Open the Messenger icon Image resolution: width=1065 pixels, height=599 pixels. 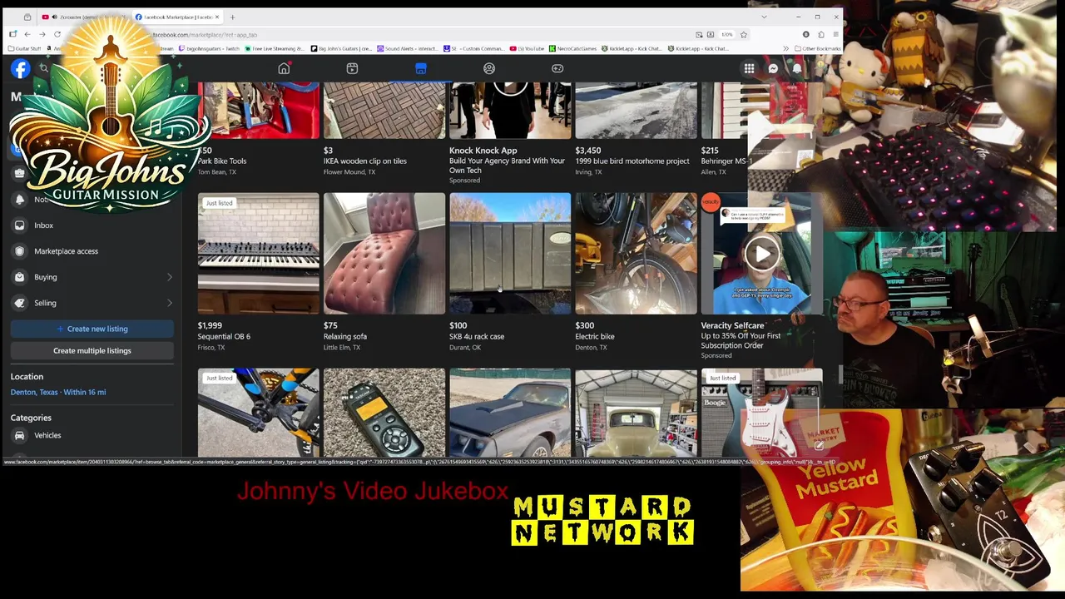pyautogui.click(x=773, y=69)
